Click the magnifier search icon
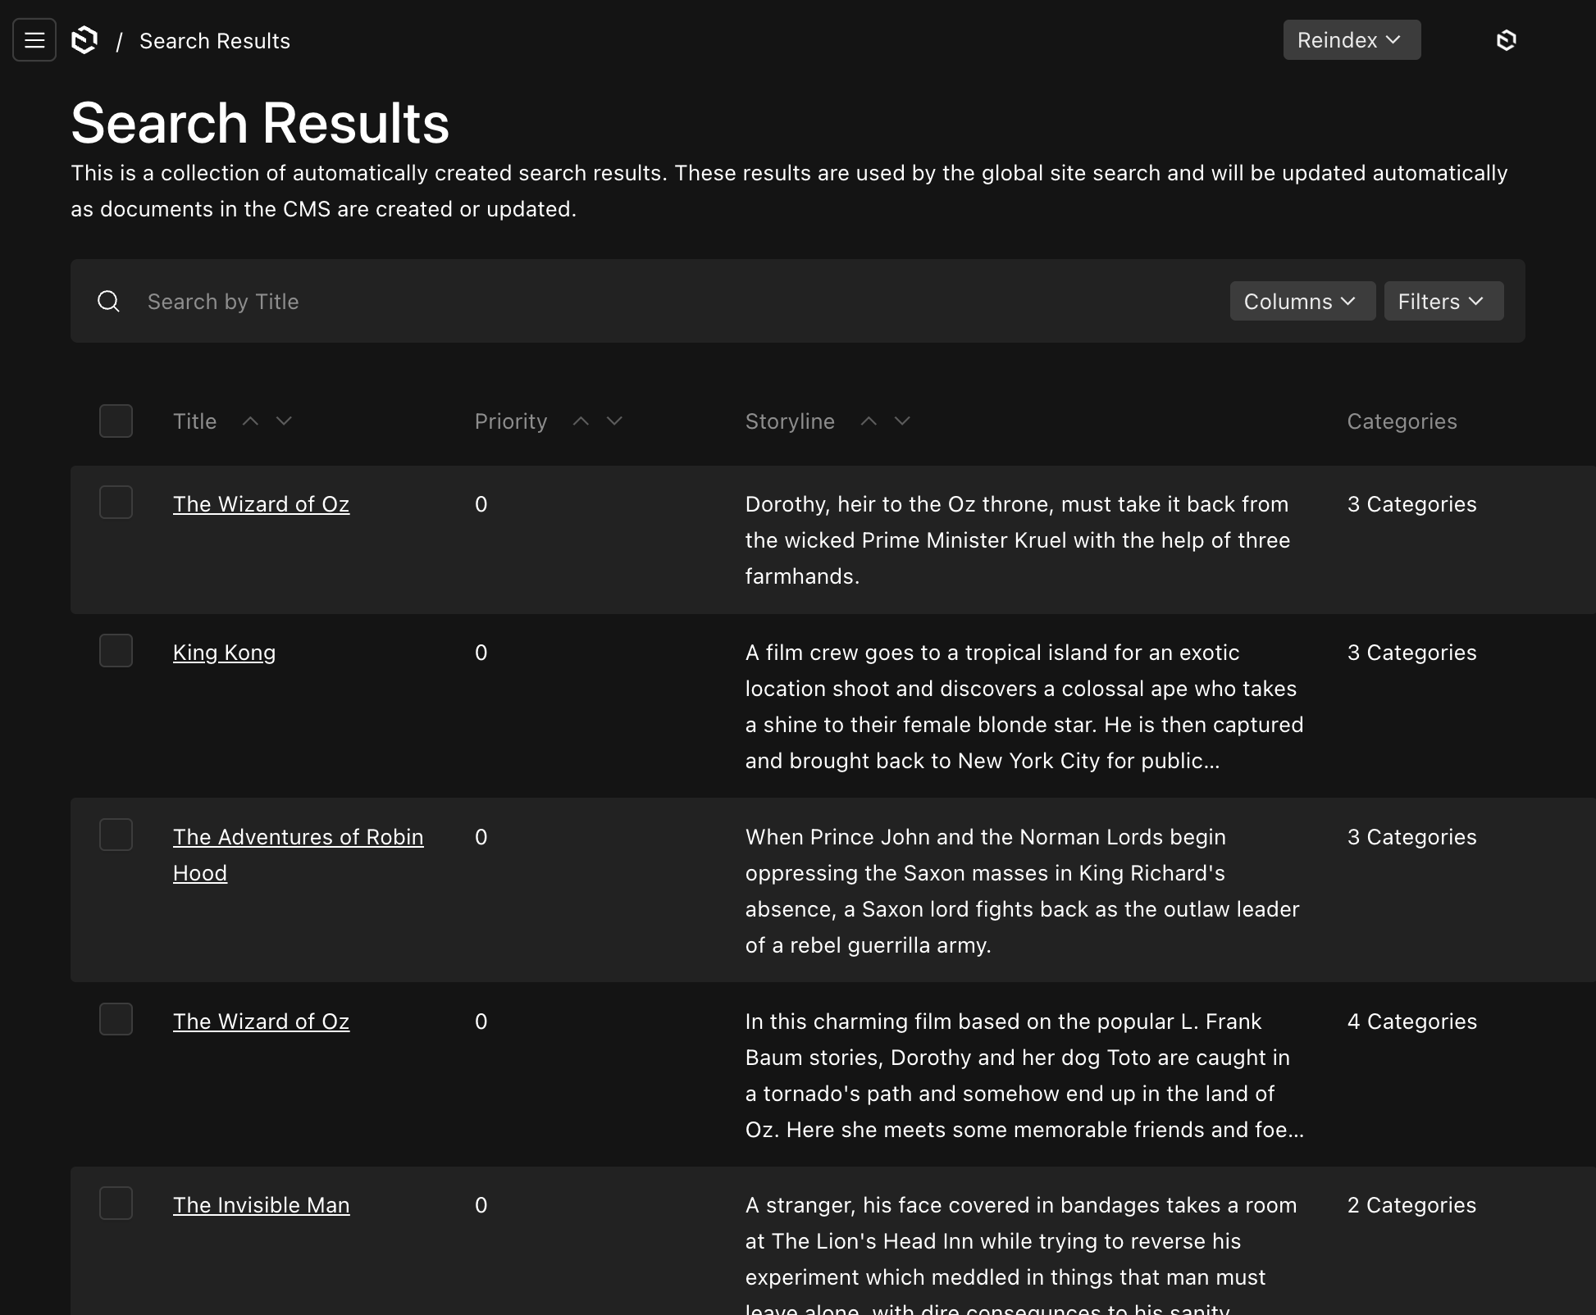1596x1315 pixels. [x=109, y=302]
